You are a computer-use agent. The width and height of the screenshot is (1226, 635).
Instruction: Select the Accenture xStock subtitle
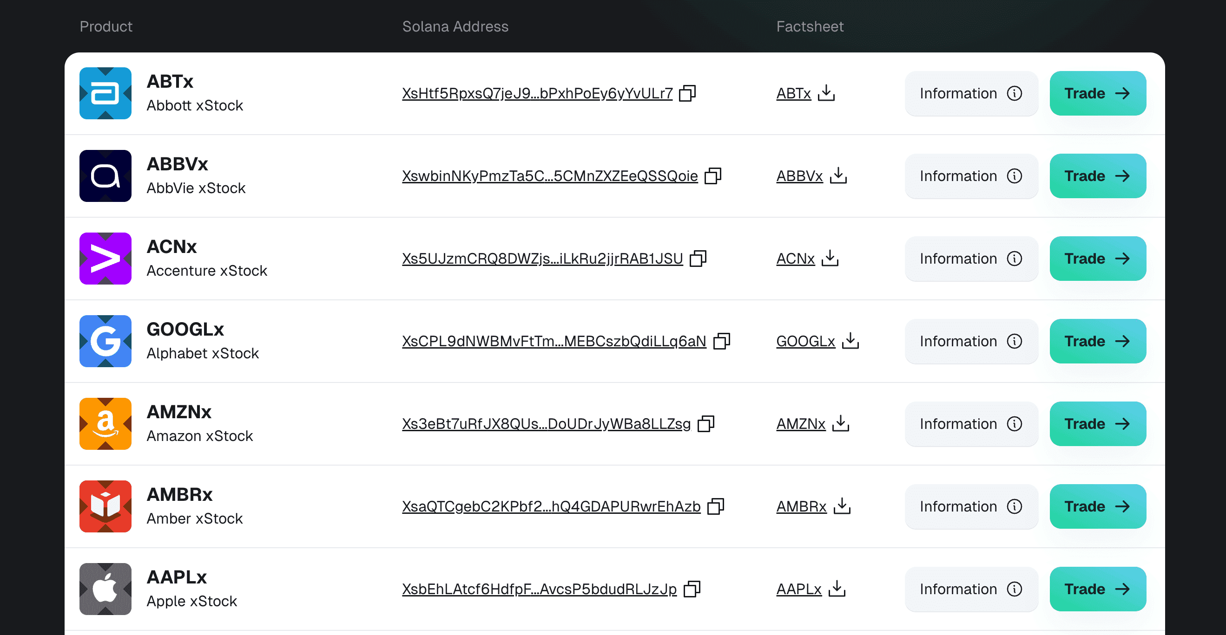coord(207,271)
